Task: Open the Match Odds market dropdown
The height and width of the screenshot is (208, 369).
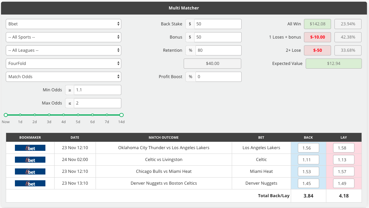Action: tap(63, 76)
